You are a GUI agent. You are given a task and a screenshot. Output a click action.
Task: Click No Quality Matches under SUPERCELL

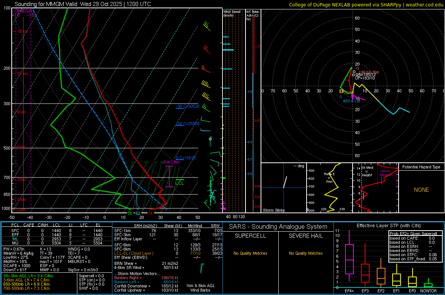point(250,253)
